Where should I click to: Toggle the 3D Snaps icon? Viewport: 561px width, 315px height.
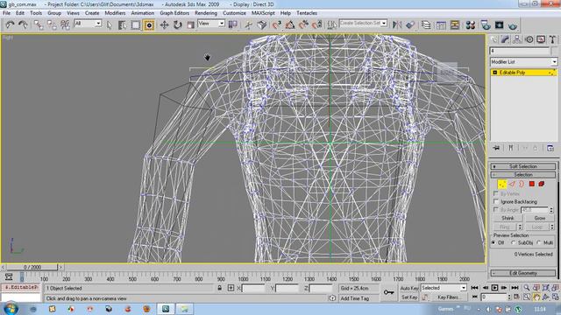point(276,24)
